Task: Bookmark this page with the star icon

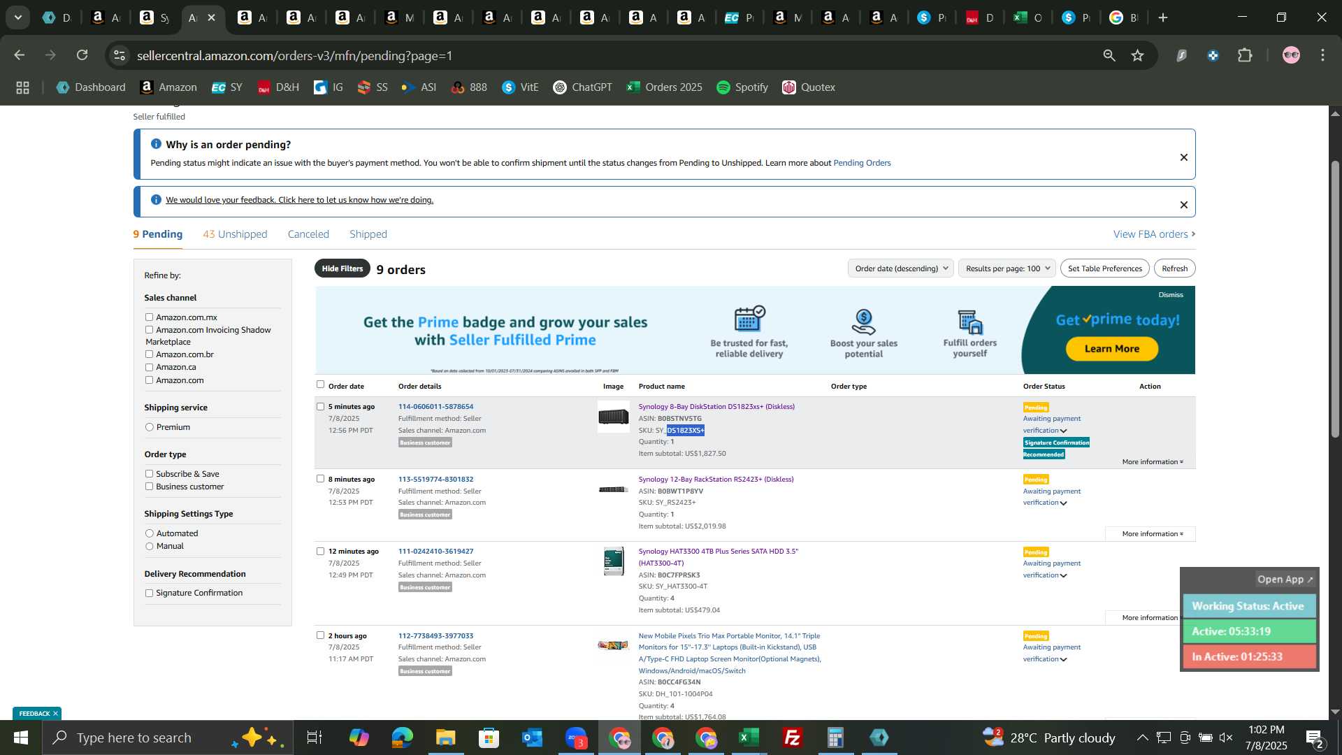Action: 1138,55
